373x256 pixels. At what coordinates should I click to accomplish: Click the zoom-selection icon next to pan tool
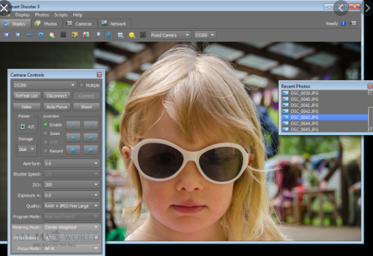[121, 35]
